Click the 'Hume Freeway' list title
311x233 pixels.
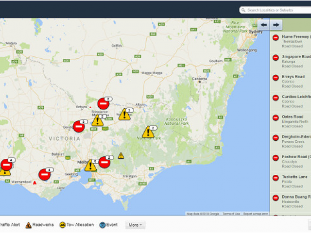295,37
